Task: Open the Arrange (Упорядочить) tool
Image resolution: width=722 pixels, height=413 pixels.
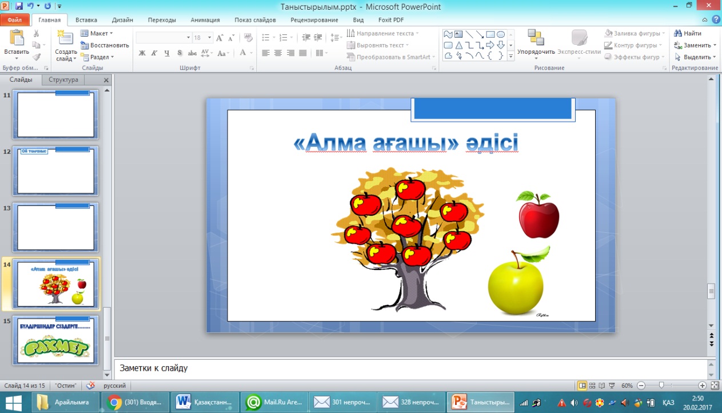Action: click(x=536, y=39)
